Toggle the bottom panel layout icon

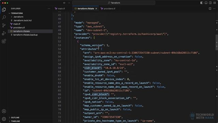(206, 3)
